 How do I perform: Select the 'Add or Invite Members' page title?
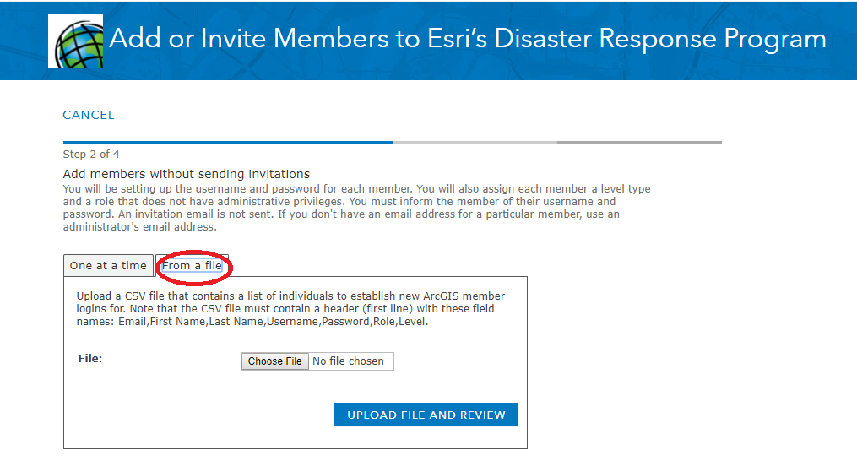point(467,38)
